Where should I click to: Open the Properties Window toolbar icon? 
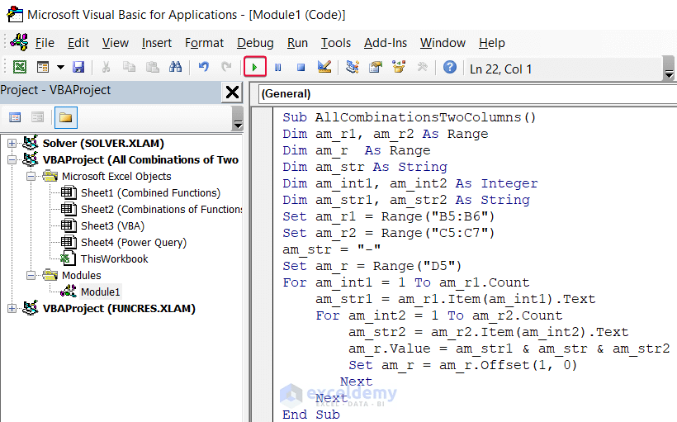point(376,67)
